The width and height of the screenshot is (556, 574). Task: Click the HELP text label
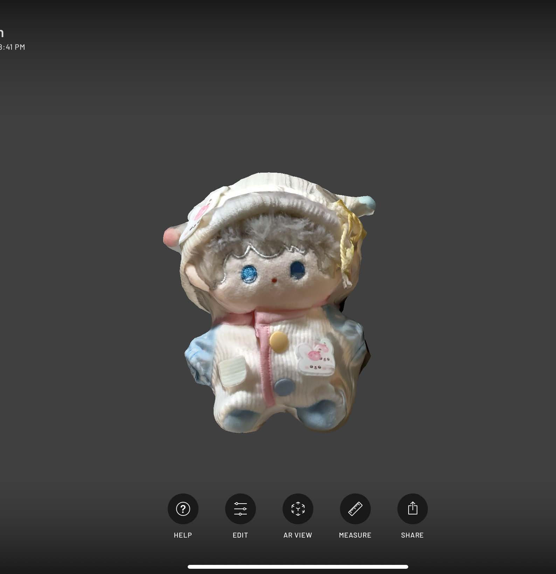(x=183, y=535)
